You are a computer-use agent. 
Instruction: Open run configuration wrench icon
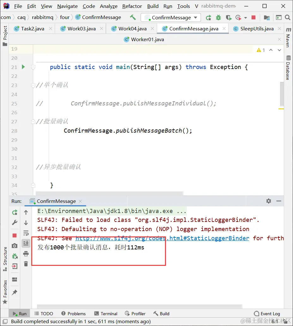[15, 223]
